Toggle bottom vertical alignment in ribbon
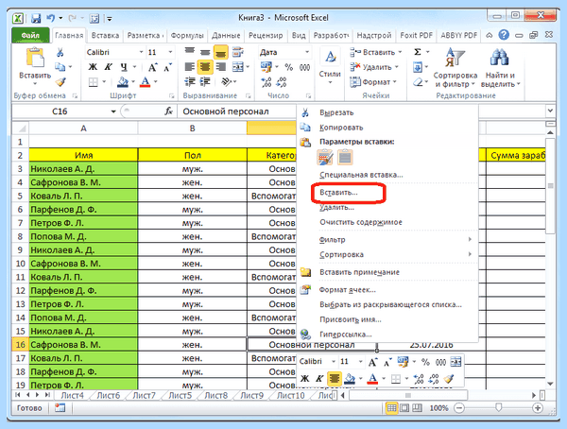The height and width of the screenshot is (429, 567). tap(220, 53)
